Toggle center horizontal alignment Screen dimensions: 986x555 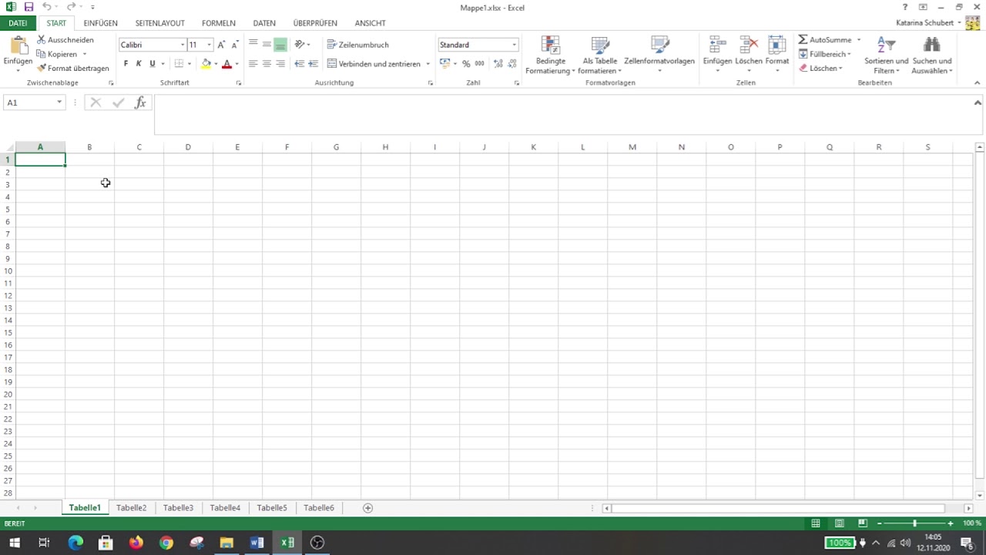pos(267,64)
